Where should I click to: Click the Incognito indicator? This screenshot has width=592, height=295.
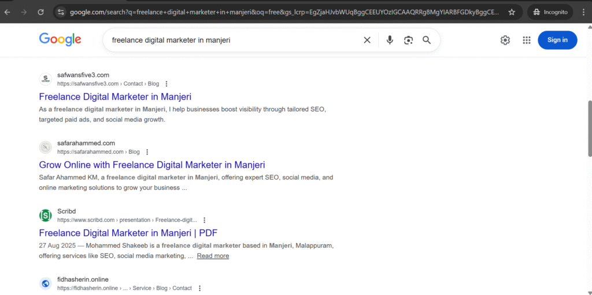click(550, 12)
